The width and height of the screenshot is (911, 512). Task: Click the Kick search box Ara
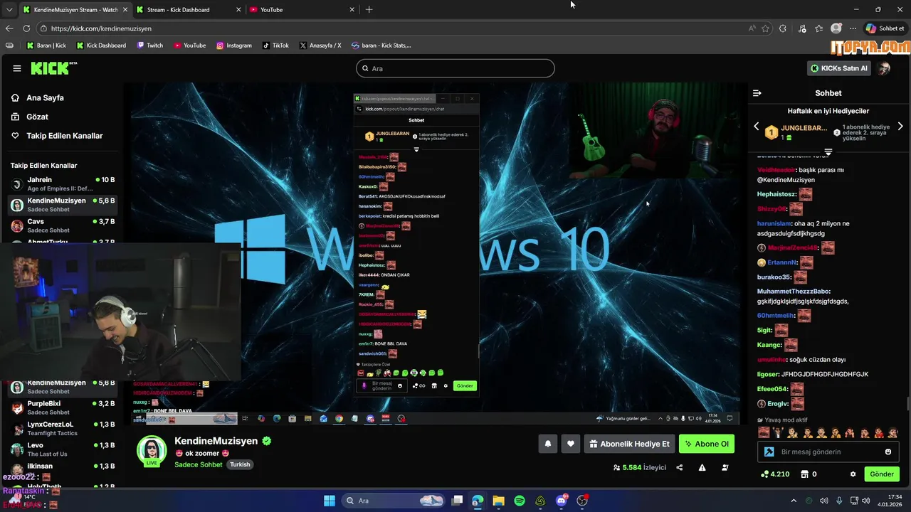[x=455, y=68]
